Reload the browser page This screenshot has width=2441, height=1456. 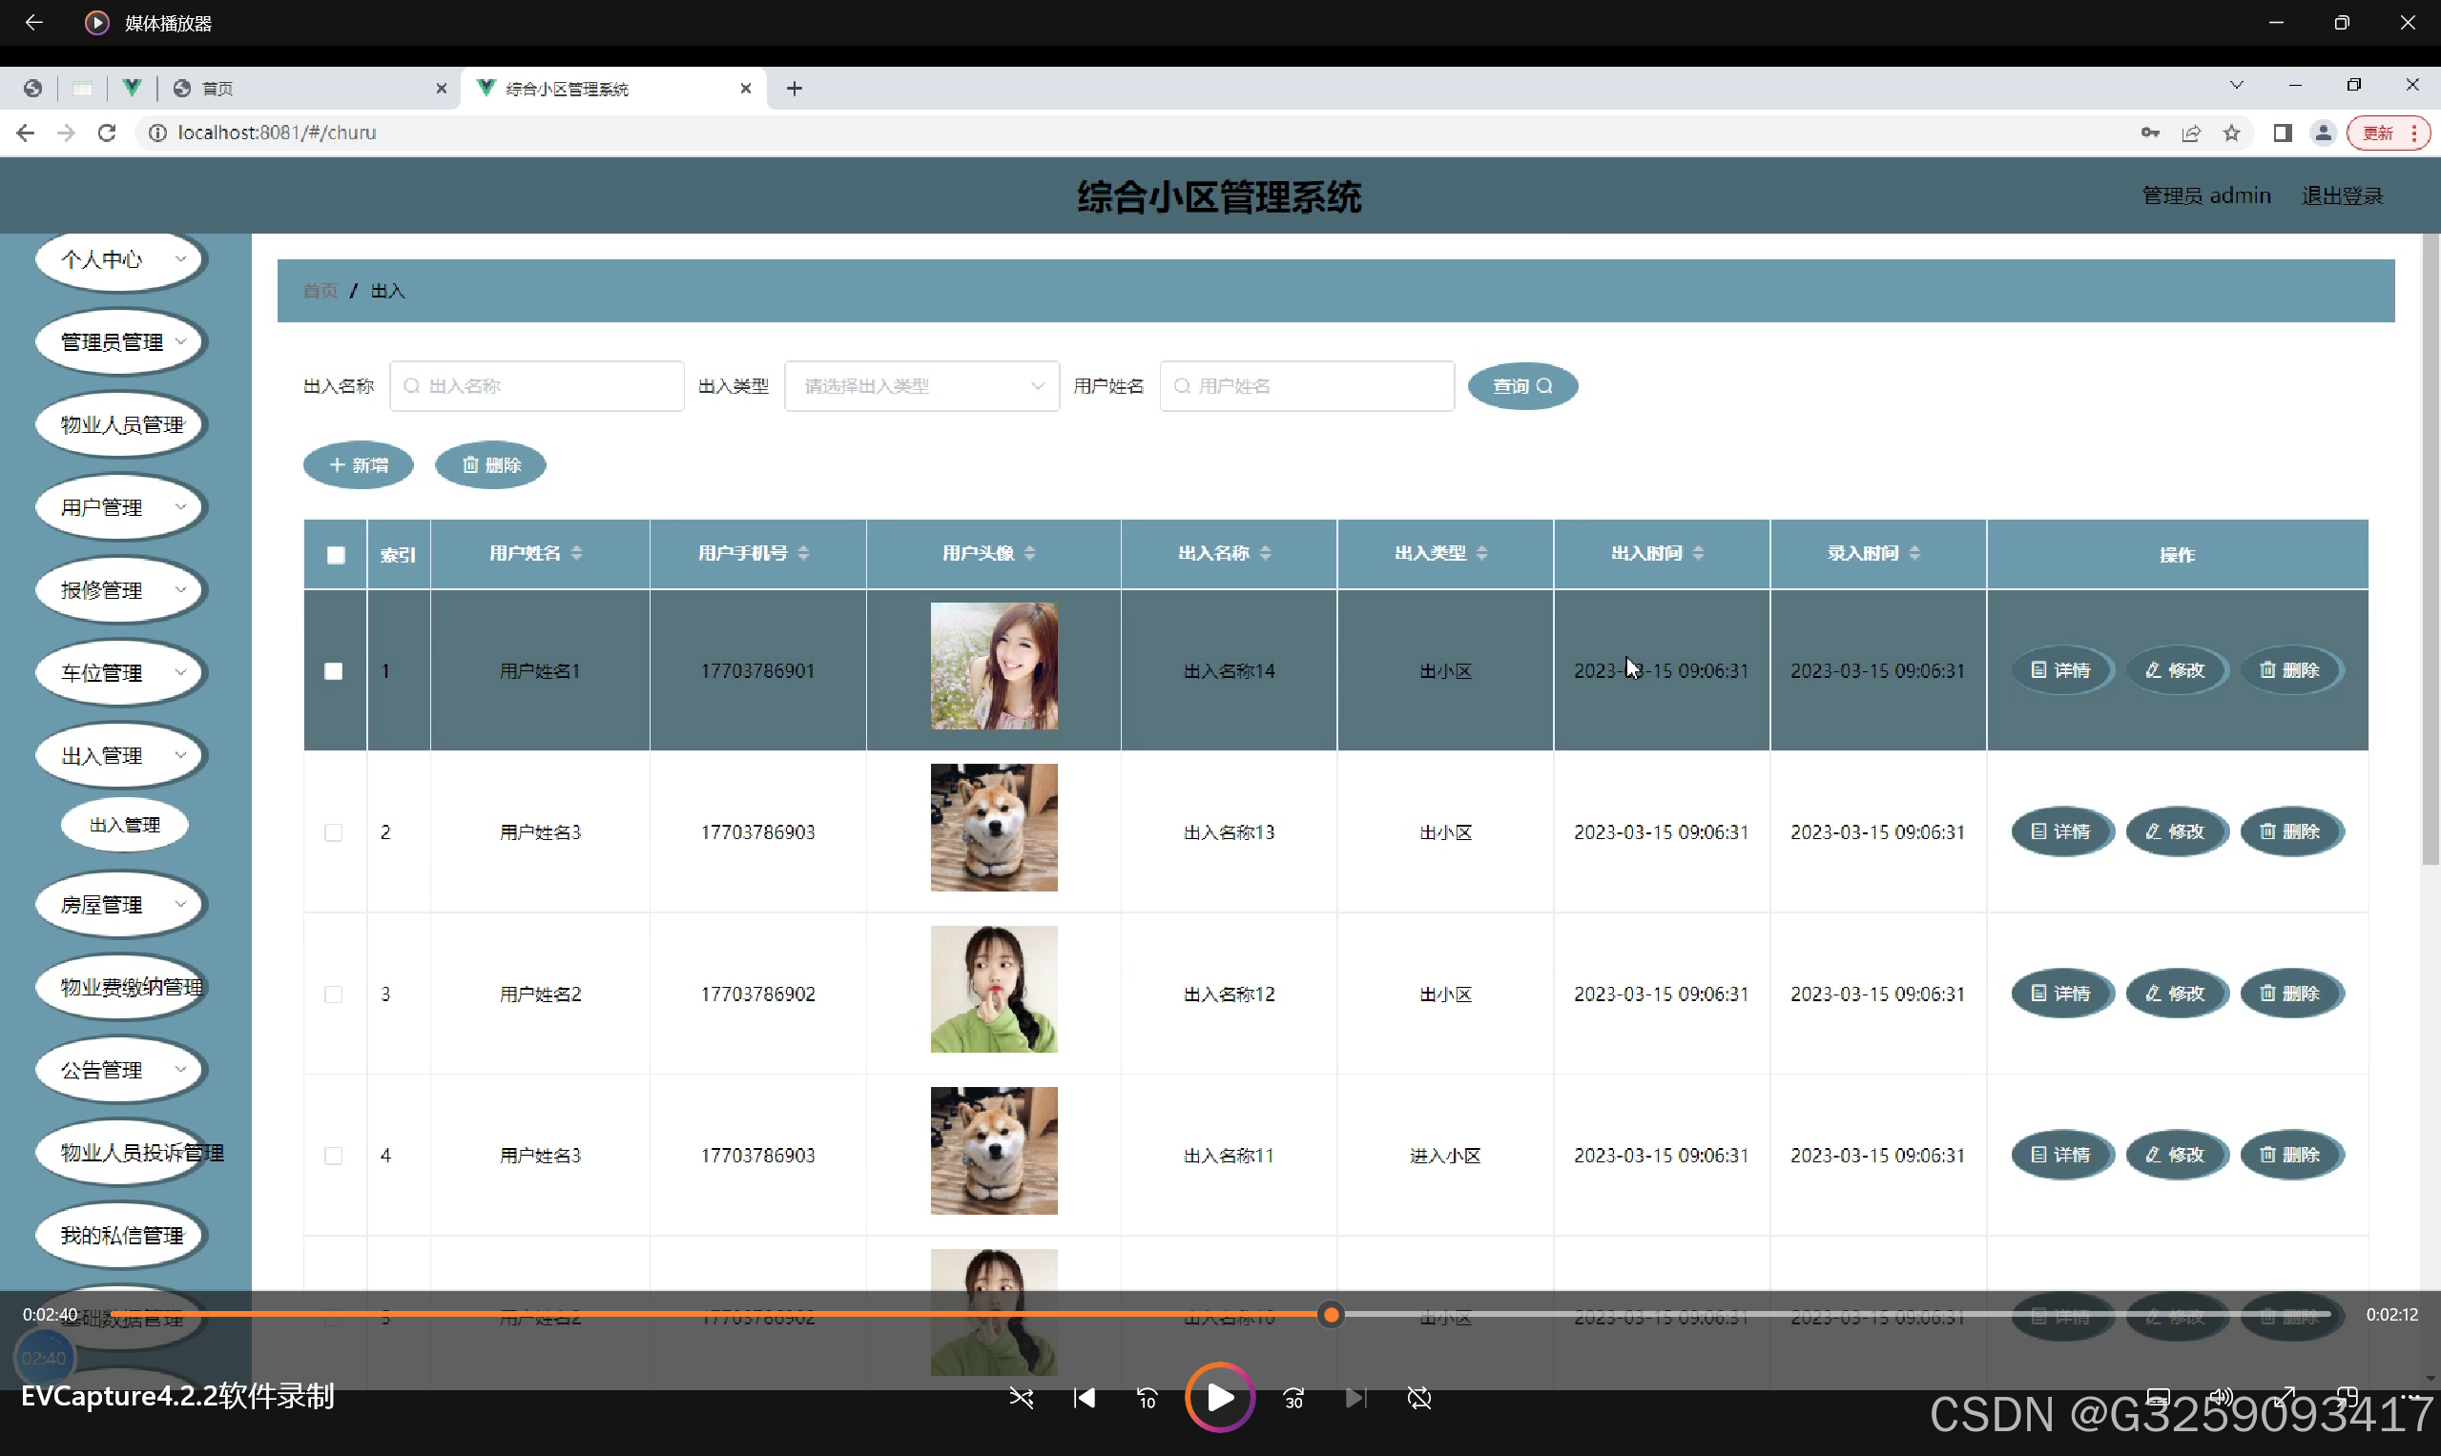coord(107,133)
